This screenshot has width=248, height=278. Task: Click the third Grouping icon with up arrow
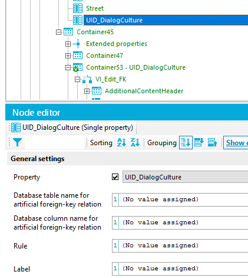pyautogui.click(x=213, y=142)
